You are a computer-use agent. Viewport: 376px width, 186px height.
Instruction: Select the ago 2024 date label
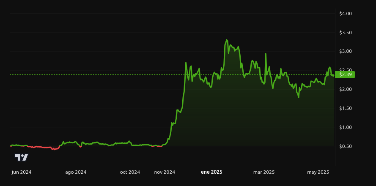76,172
